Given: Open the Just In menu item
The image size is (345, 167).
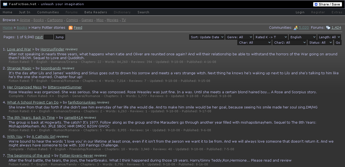Looking at the screenshot, I should pos(25,12).
